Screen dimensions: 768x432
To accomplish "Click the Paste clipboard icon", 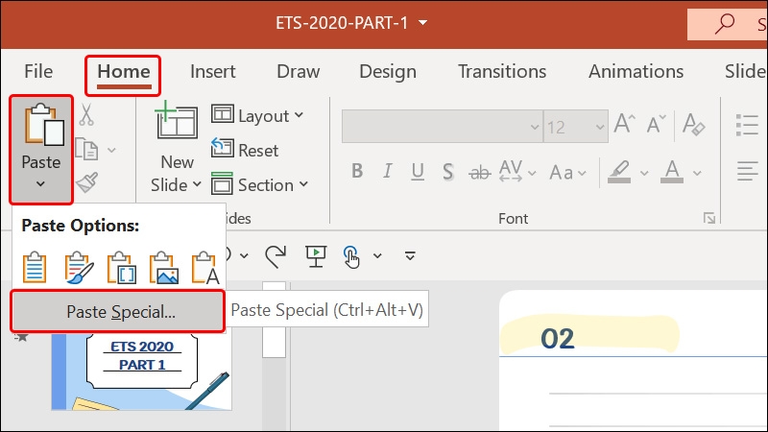I will tap(44, 125).
